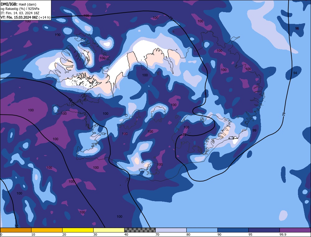Click the legend tick label '99.9'
Viewport: 311px width, 237px height.
point(283,235)
